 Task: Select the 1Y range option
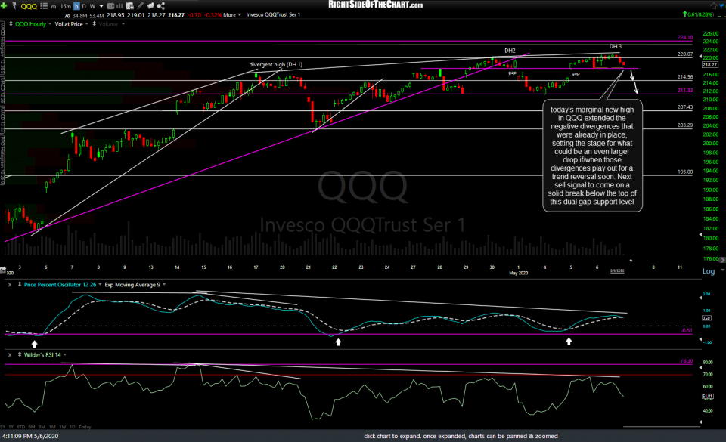click(11, 427)
